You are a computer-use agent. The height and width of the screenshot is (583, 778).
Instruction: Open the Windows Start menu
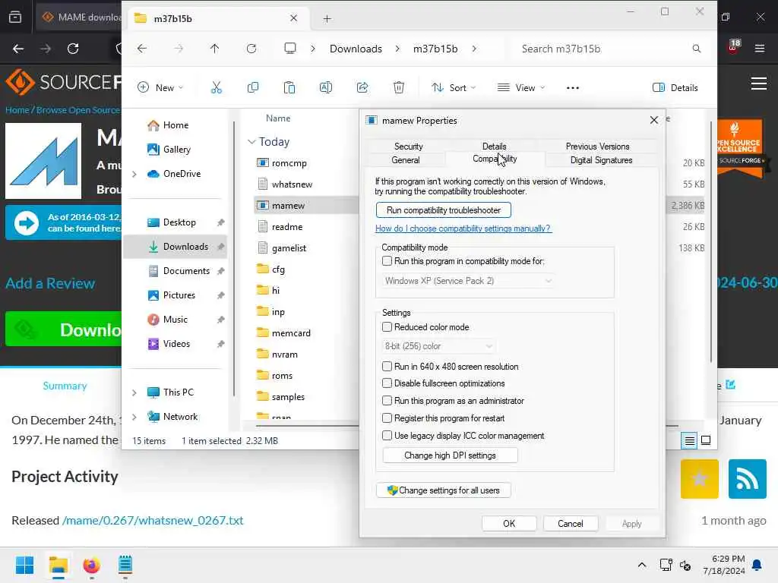point(24,565)
